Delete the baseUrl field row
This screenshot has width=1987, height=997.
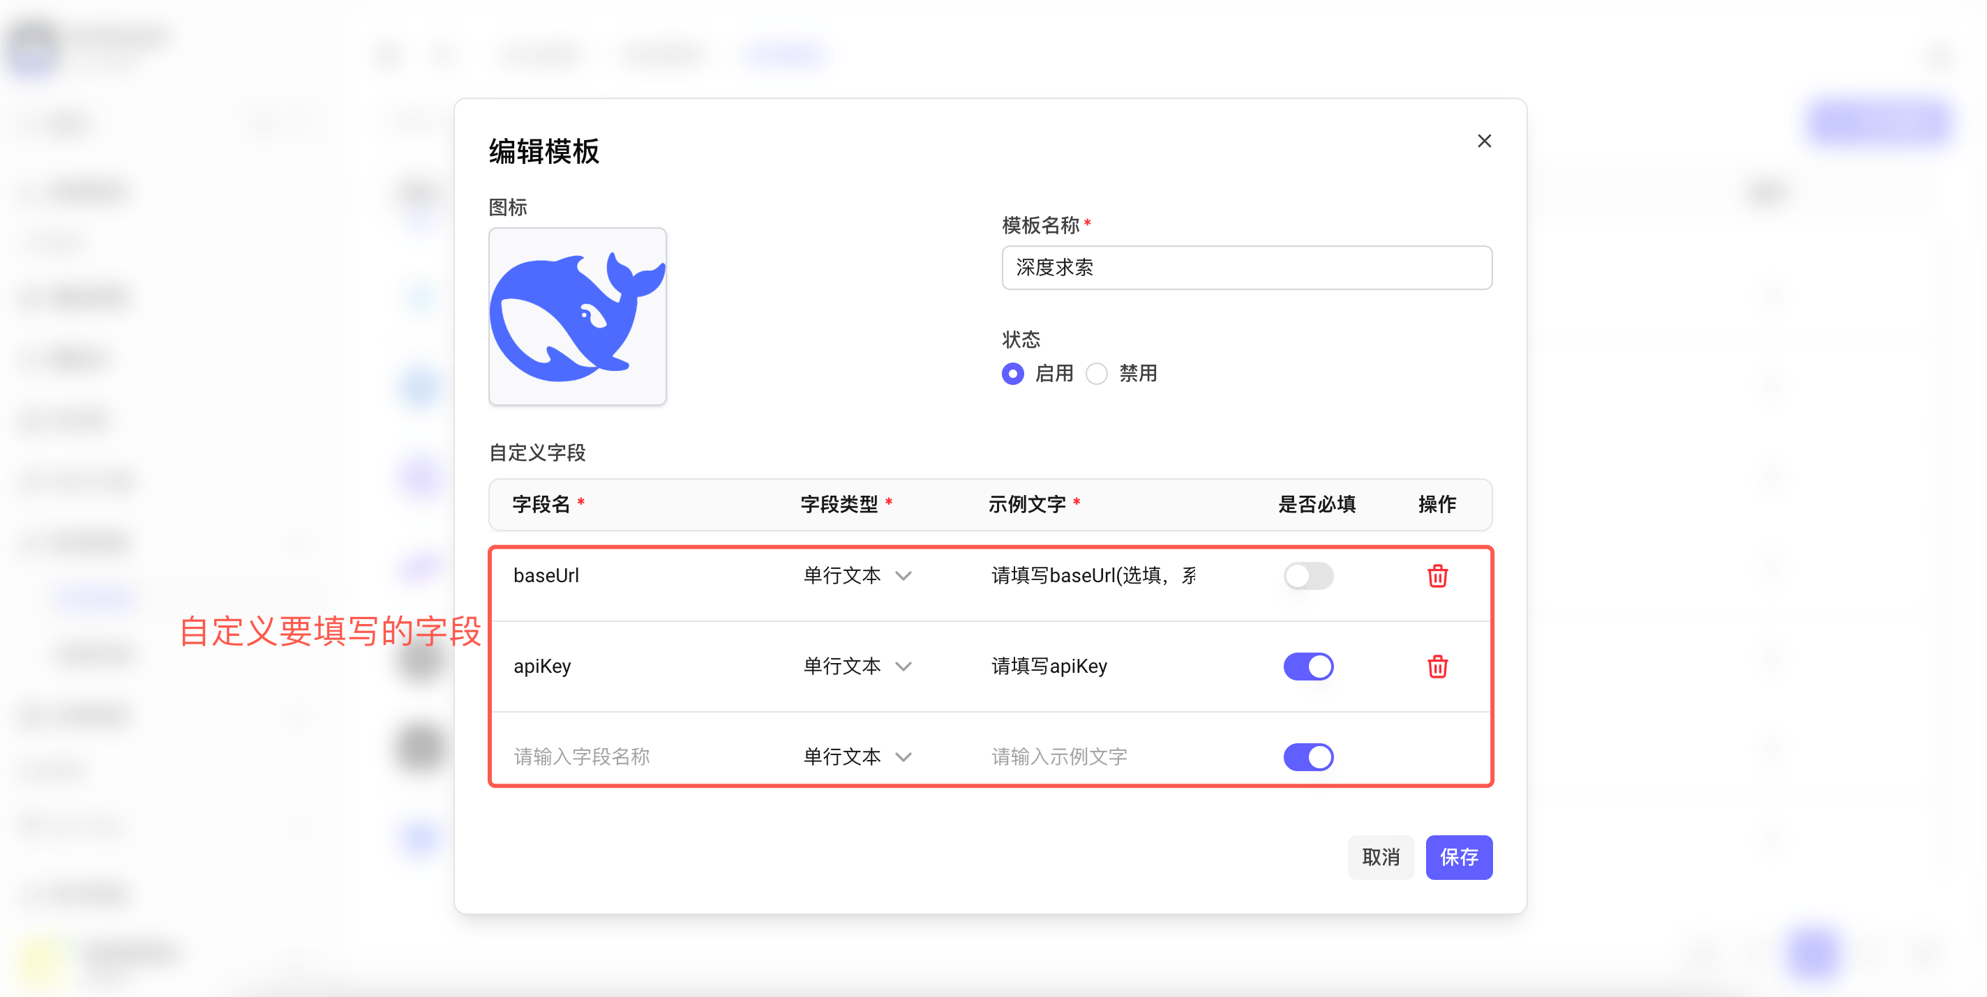point(1437,576)
